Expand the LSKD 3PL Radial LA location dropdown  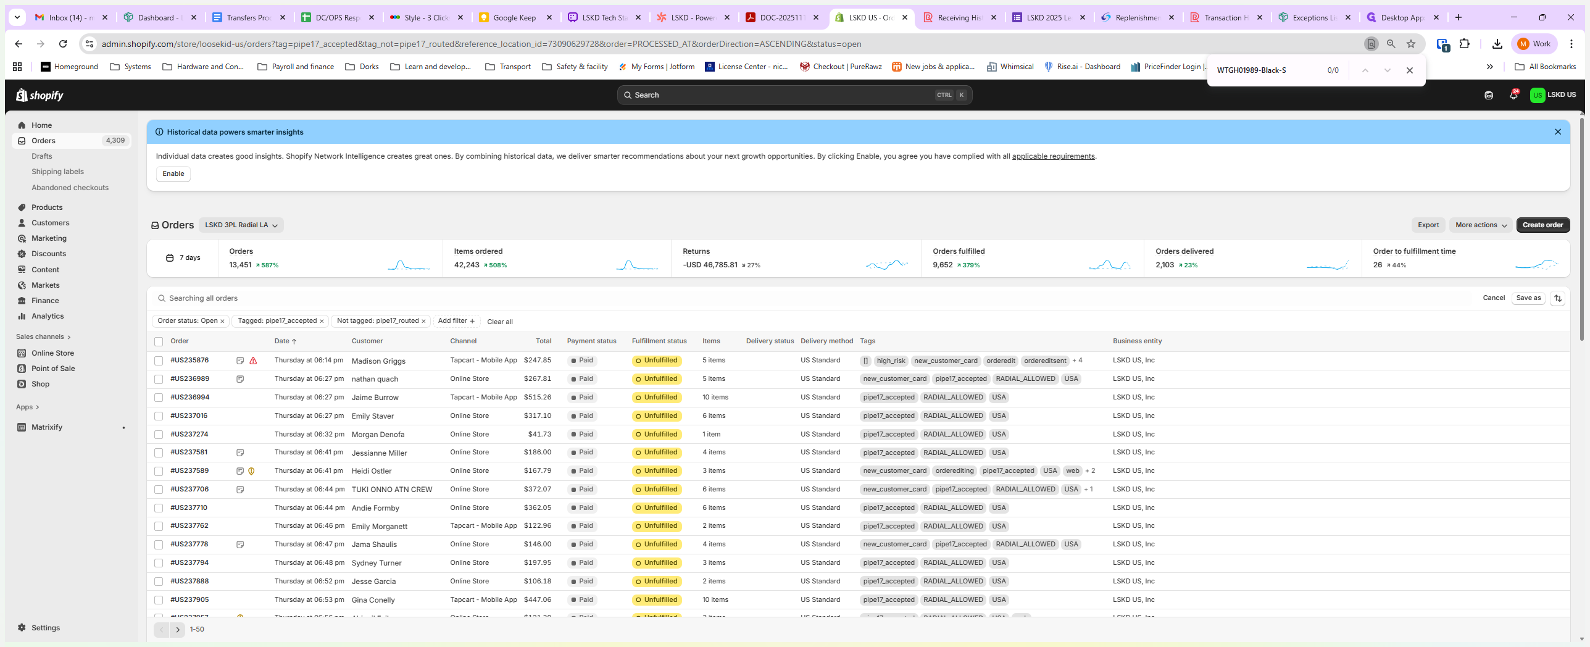(241, 225)
